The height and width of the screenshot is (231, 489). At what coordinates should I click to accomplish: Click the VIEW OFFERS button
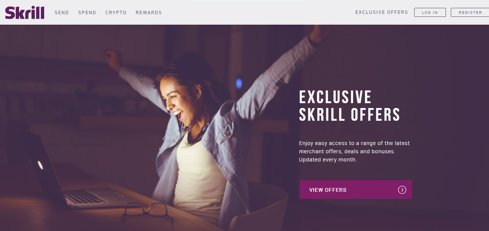coord(356,190)
